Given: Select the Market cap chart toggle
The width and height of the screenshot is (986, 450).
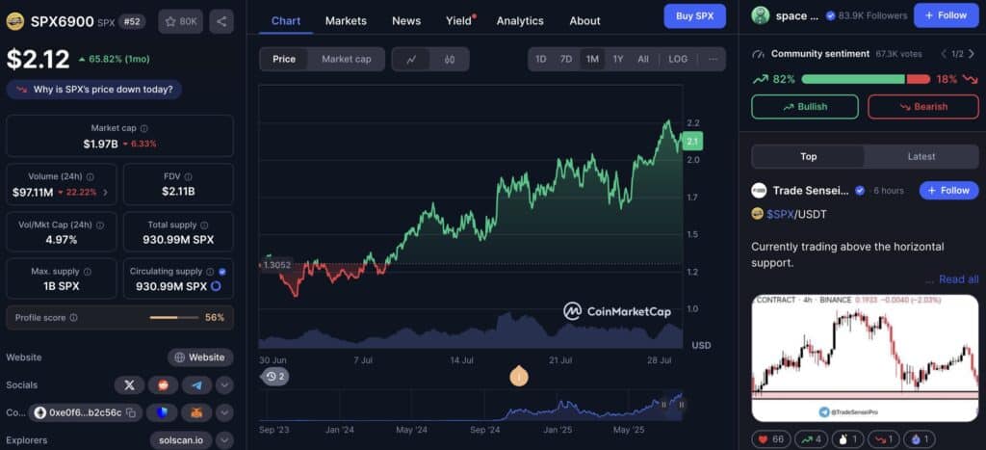Looking at the screenshot, I should coord(347,59).
